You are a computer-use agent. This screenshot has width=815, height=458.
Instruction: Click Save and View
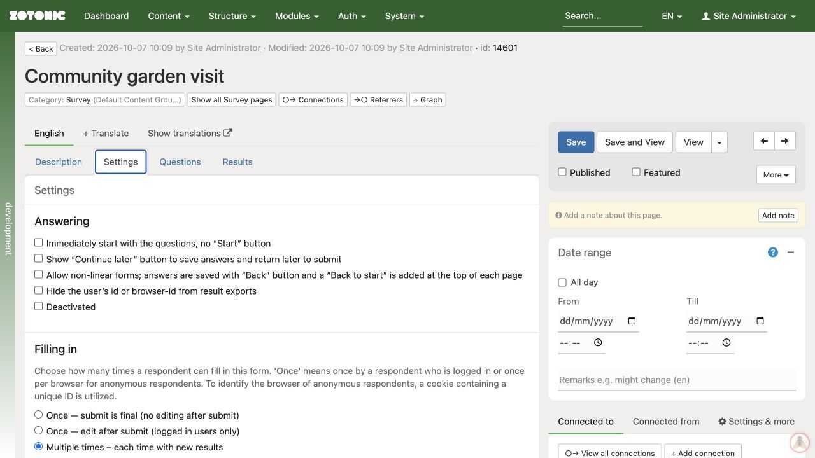(x=635, y=142)
